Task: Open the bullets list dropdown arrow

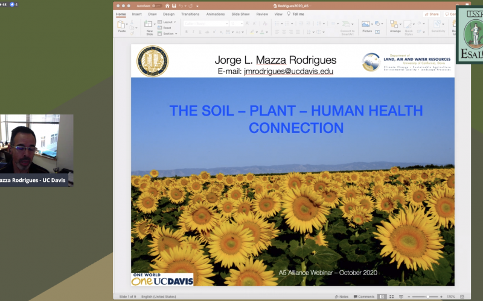Action: click(x=281, y=23)
